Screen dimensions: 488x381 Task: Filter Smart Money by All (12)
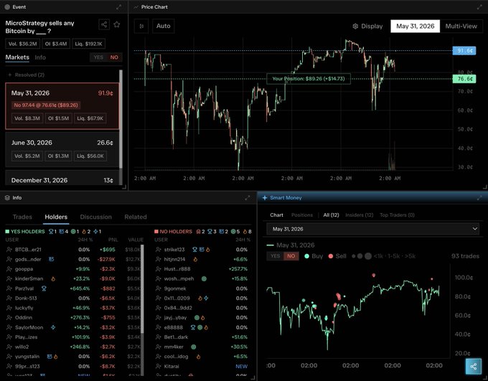pos(331,215)
